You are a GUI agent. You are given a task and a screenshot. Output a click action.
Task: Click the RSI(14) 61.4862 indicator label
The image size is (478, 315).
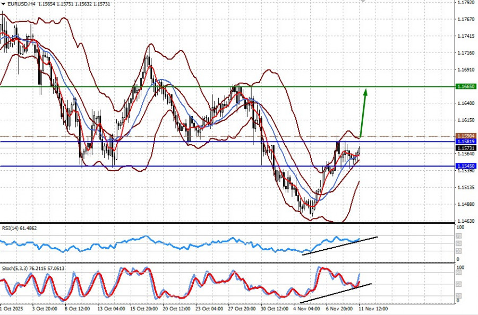(x=20, y=228)
